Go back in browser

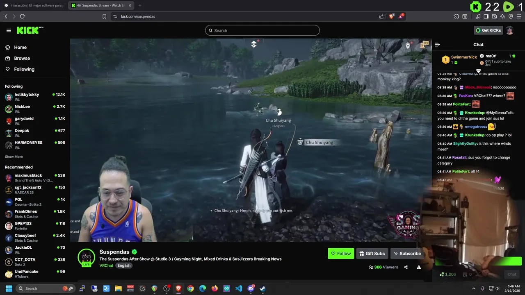6,16
